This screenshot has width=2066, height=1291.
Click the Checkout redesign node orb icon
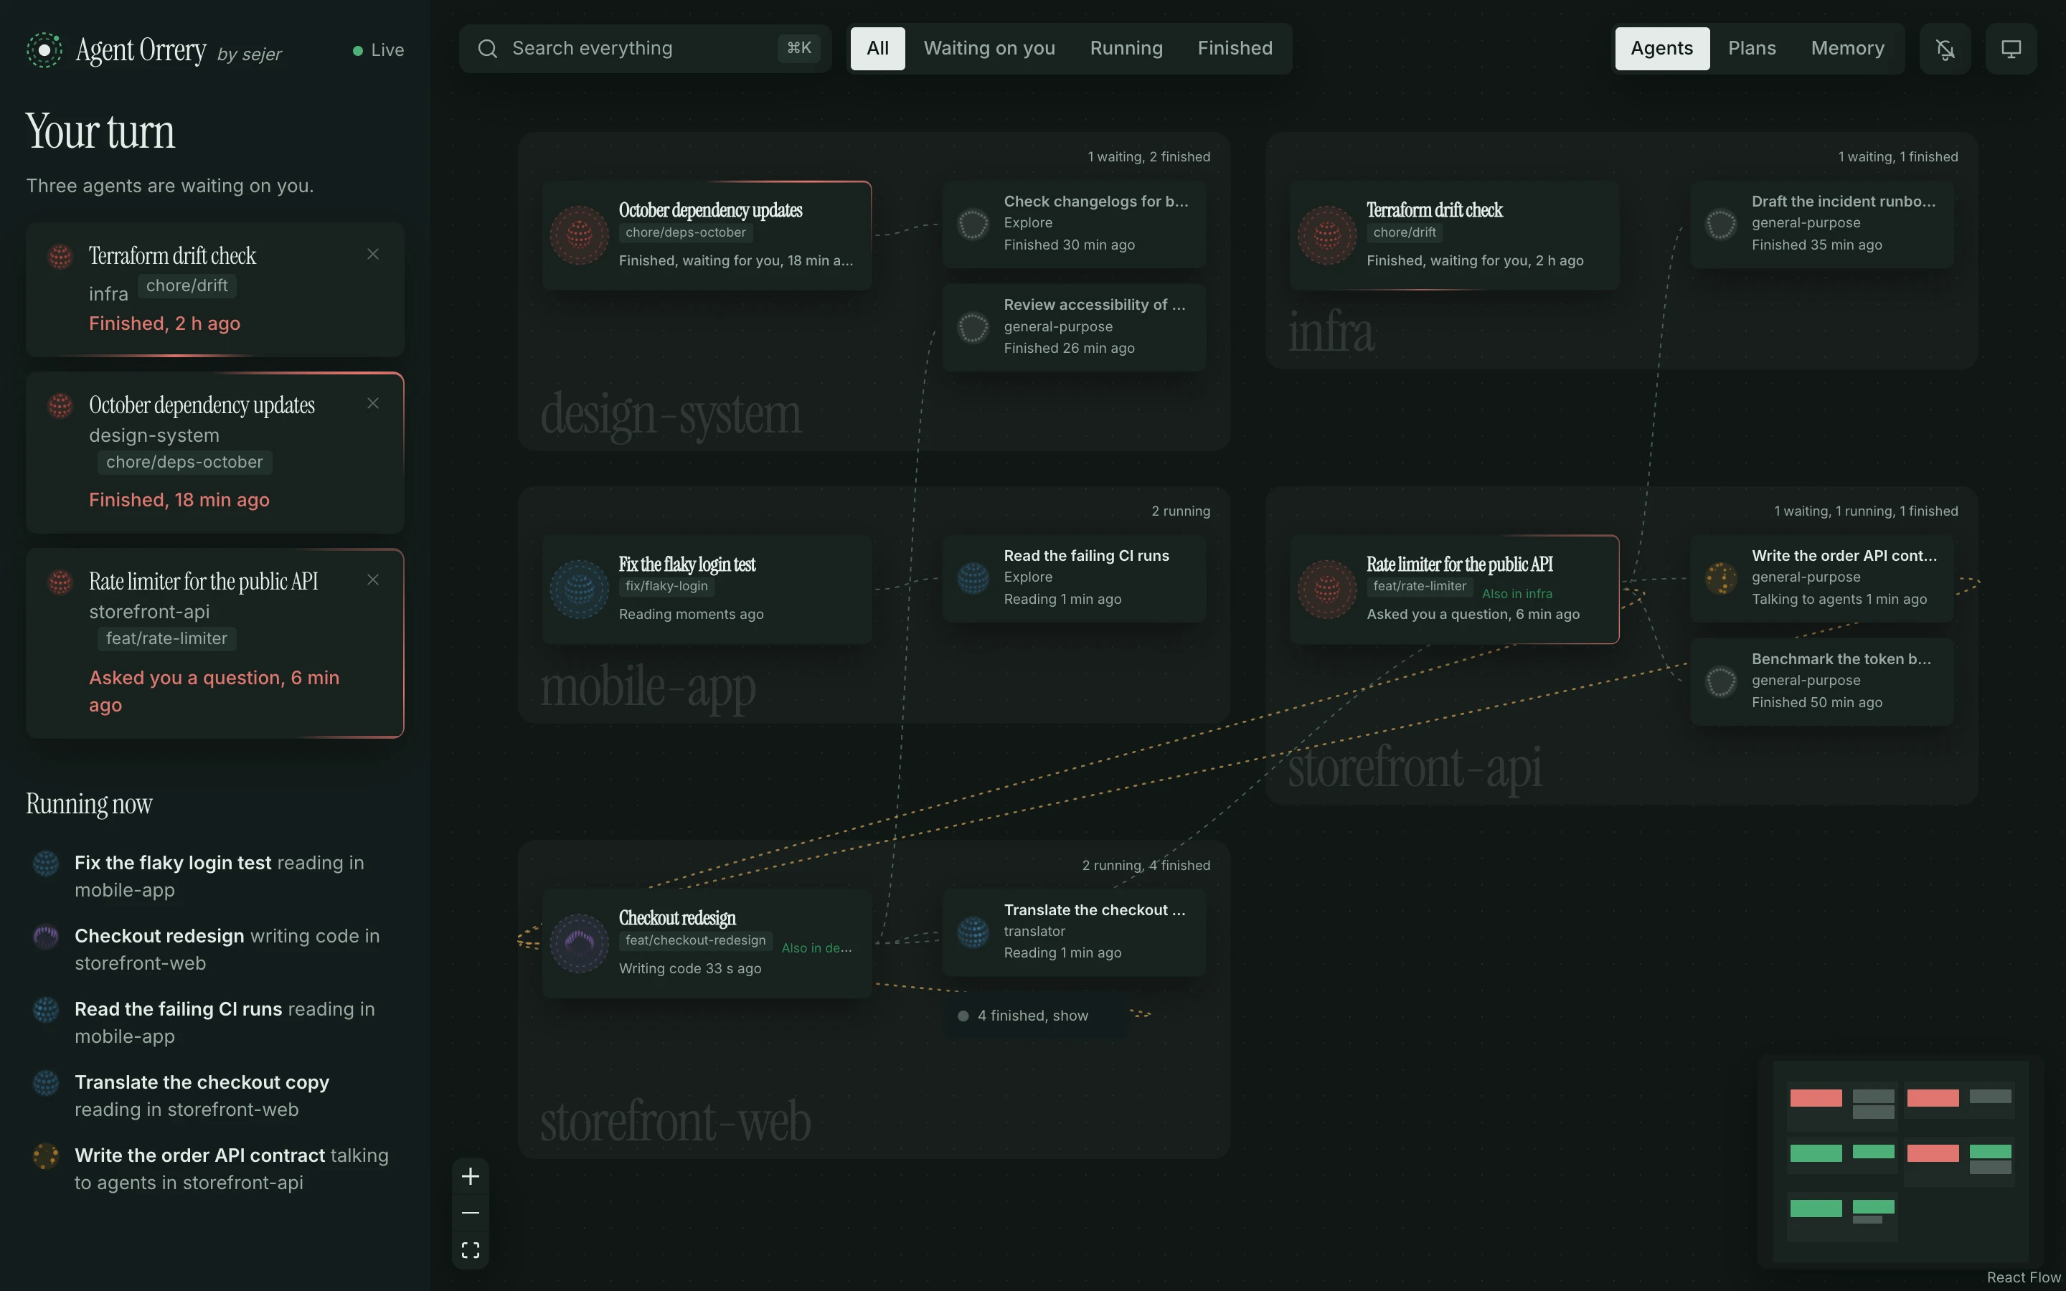(x=580, y=943)
